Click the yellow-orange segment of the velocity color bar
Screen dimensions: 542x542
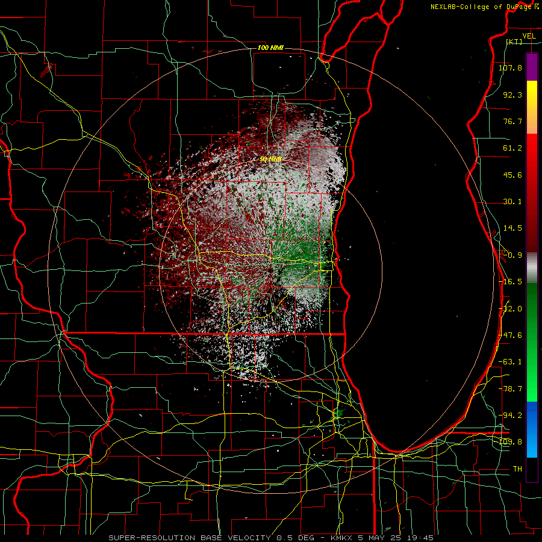coord(532,108)
